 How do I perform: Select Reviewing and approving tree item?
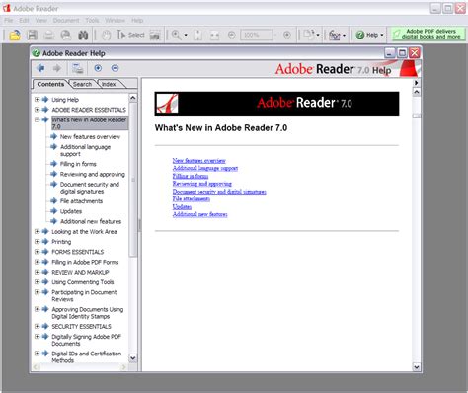tap(93, 174)
